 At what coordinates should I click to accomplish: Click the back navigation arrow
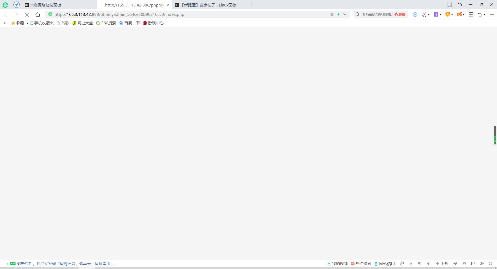click(x=6, y=14)
